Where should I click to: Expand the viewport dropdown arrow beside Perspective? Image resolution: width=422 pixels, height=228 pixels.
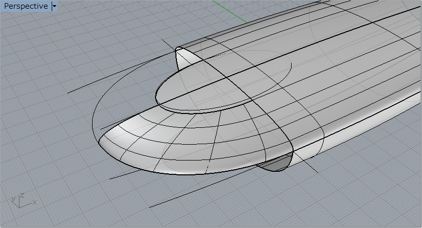pyautogui.click(x=54, y=6)
